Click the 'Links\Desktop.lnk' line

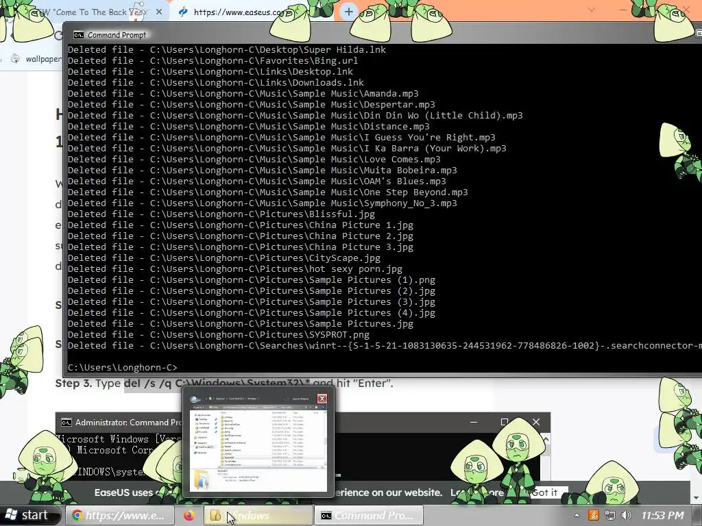[210, 71]
